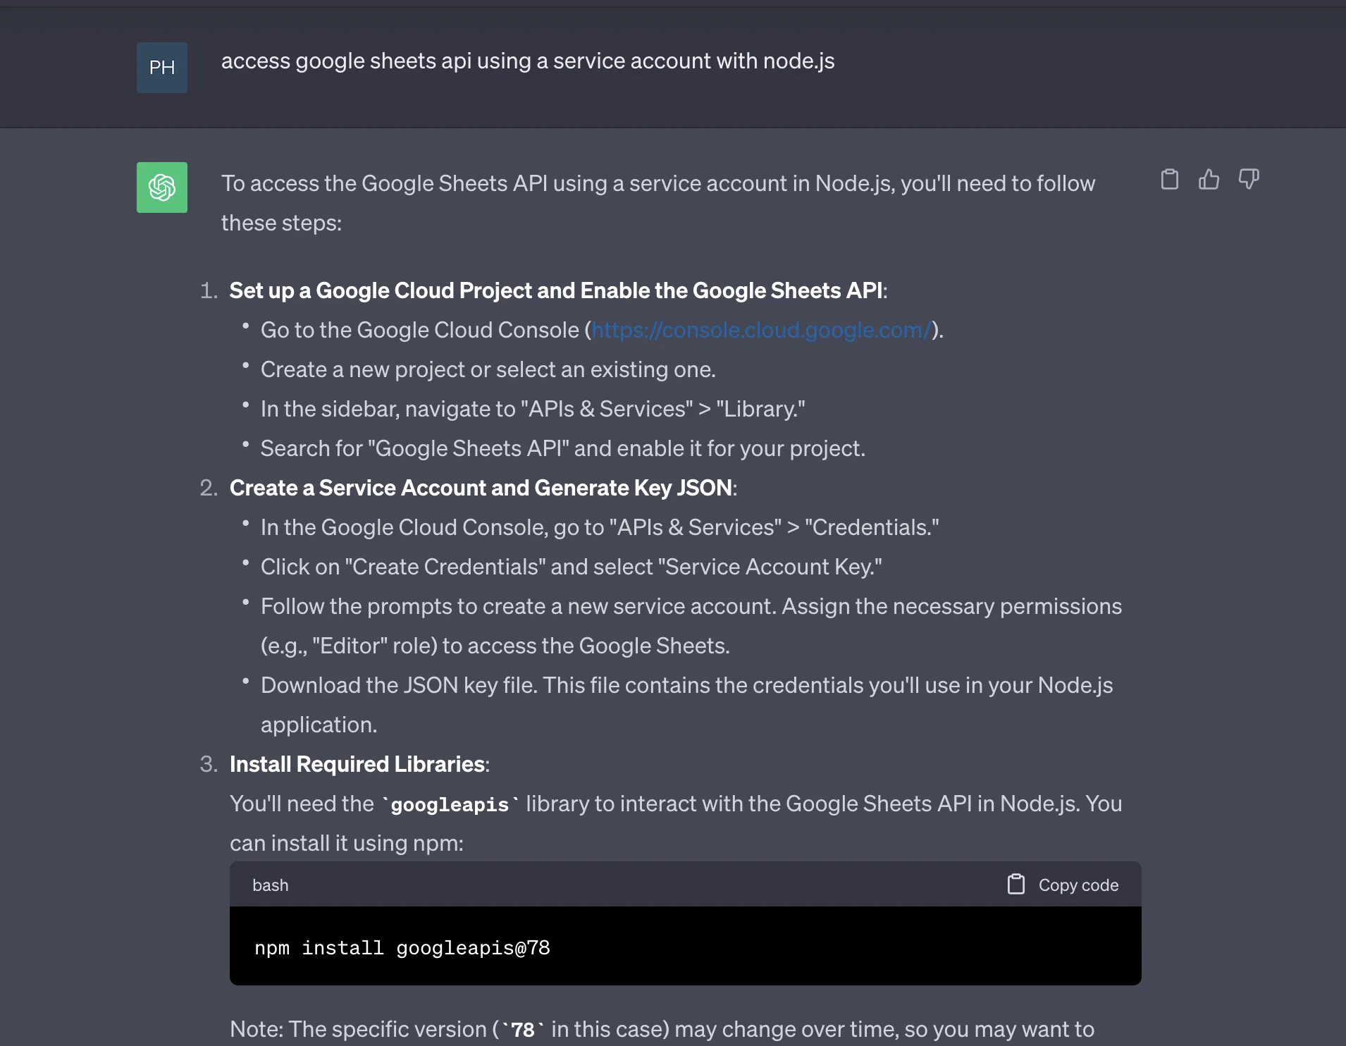Give the response a thumbs down
This screenshot has height=1046, width=1346.
pos(1249,180)
